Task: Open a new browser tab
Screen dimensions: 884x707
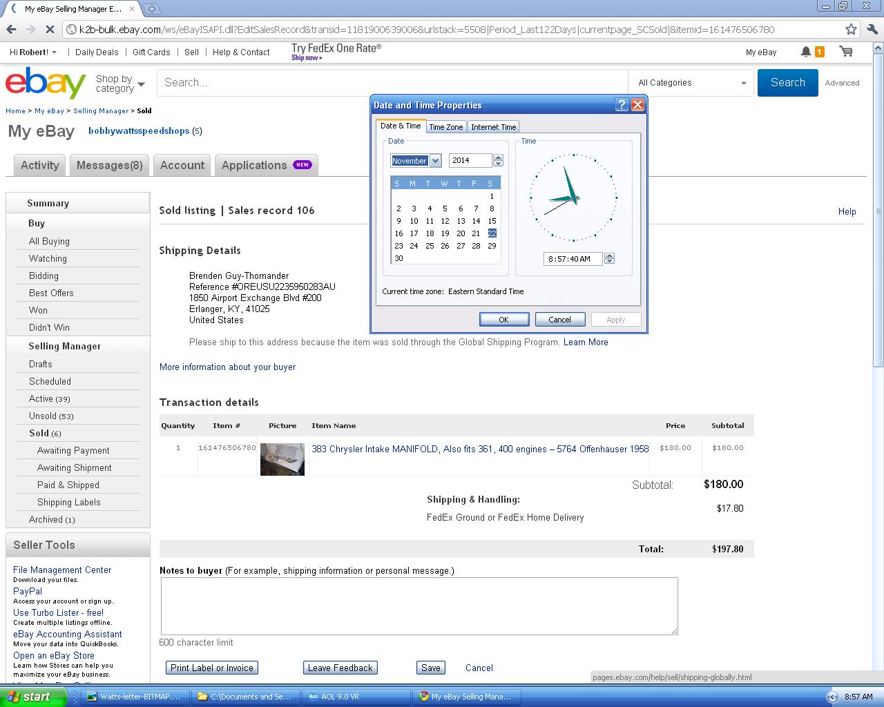Action: click(151, 9)
